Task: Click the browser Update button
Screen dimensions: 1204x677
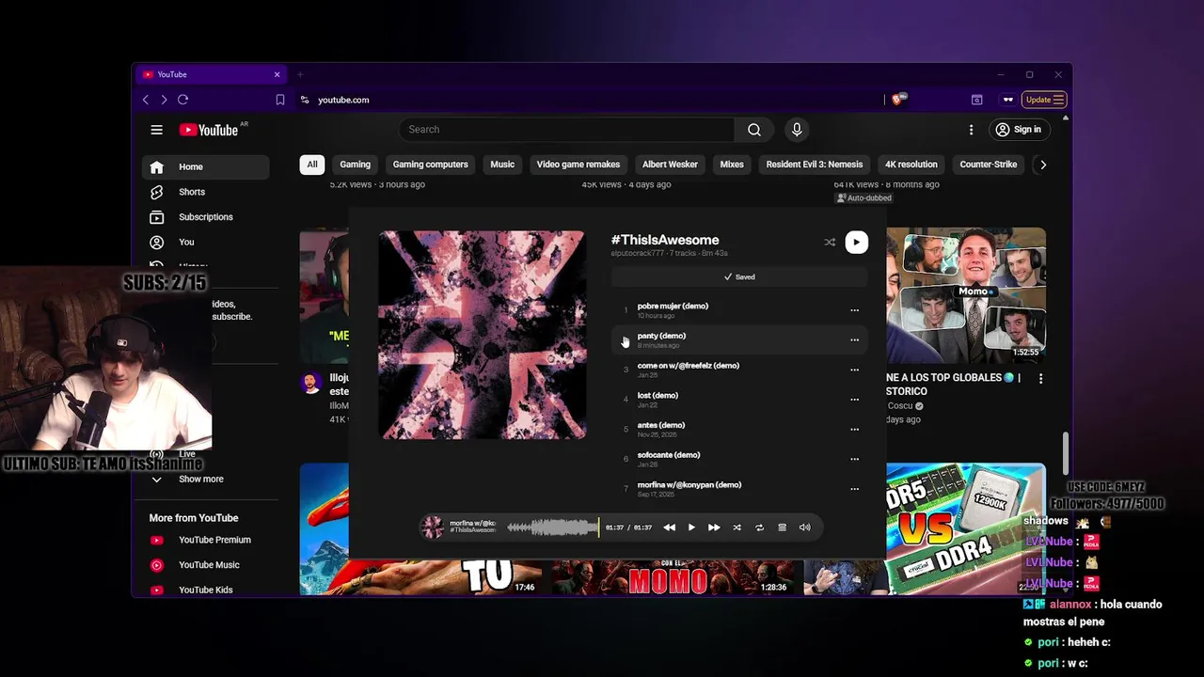Action: click(x=1045, y=100)
